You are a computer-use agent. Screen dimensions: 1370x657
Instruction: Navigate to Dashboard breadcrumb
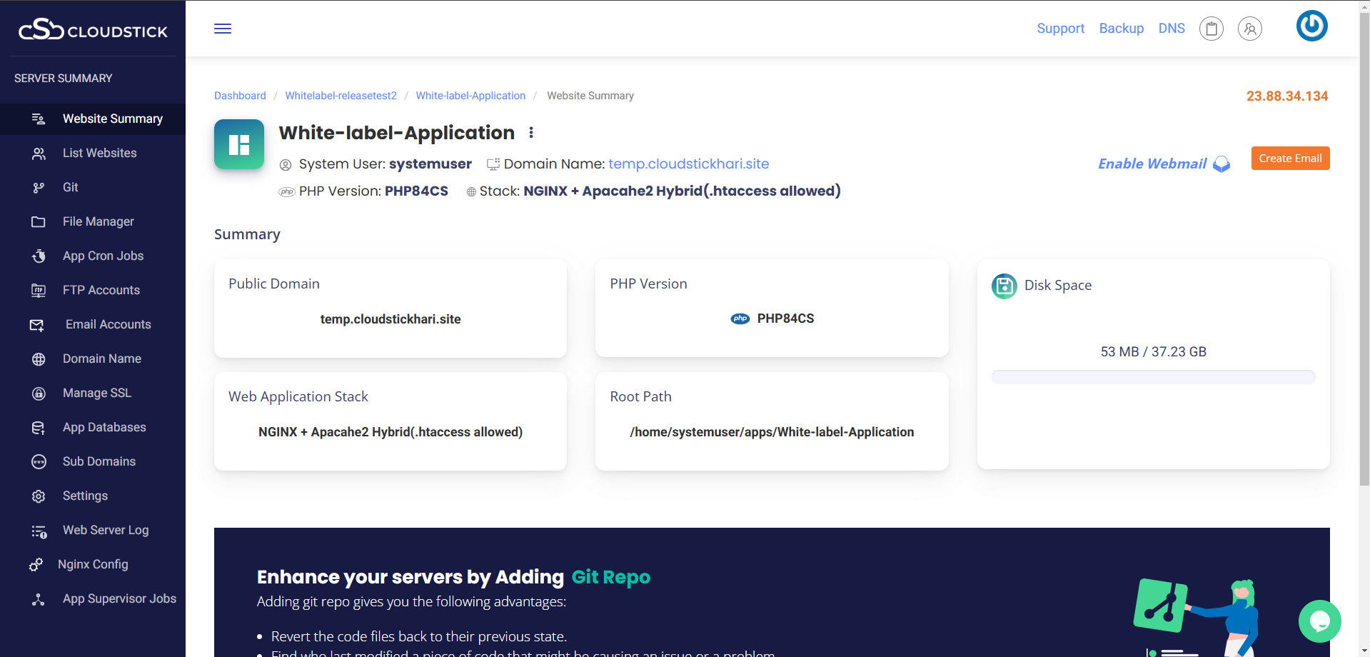[240, 96]
